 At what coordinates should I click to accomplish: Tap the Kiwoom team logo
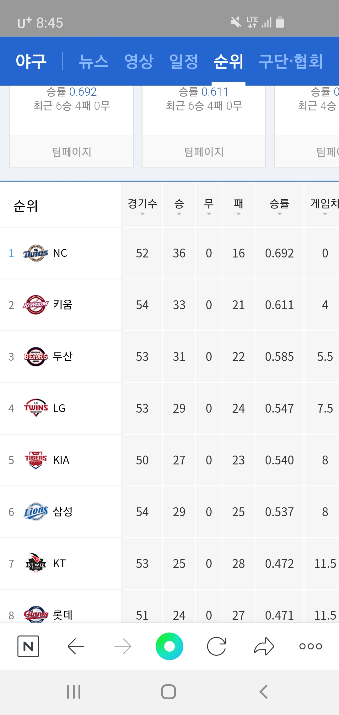point(36,305)
